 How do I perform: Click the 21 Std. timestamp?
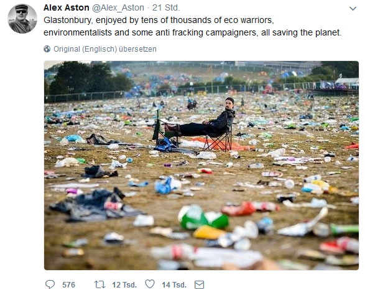(166, 7)
